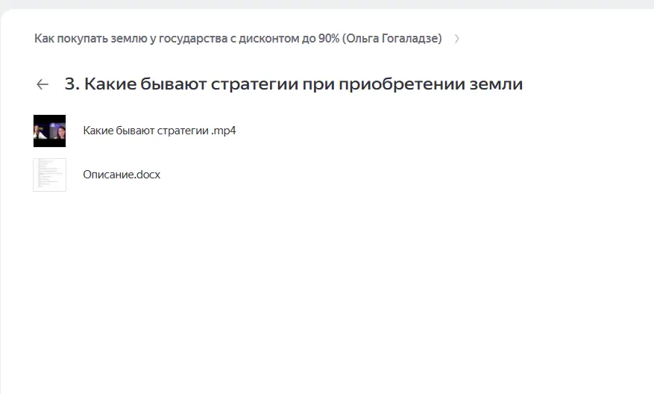Expand the chevron after Ольга Гогаладзе
Image resolution: width=654 pixels, height=394 pixels.
456,39
